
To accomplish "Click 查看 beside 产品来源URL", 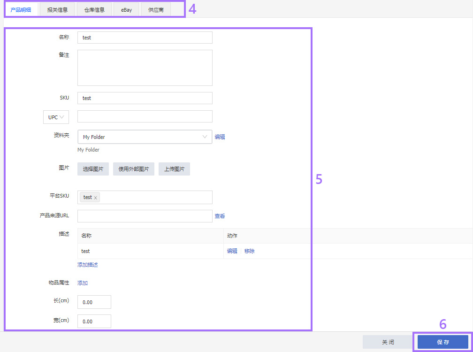I will 220,216.
